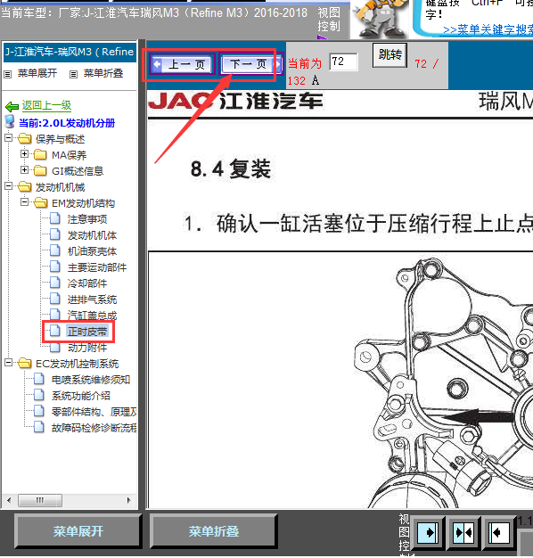Click page icon beside 主要运动部件
533x558 pixels.
click(54, 267)
